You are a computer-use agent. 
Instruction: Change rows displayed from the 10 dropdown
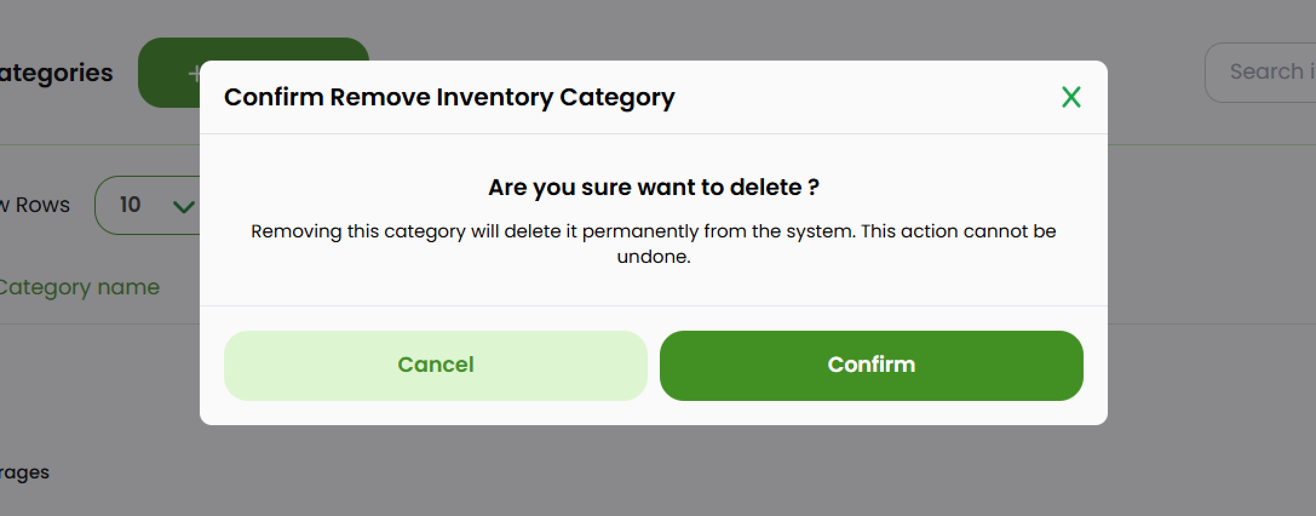click(148, 206)
